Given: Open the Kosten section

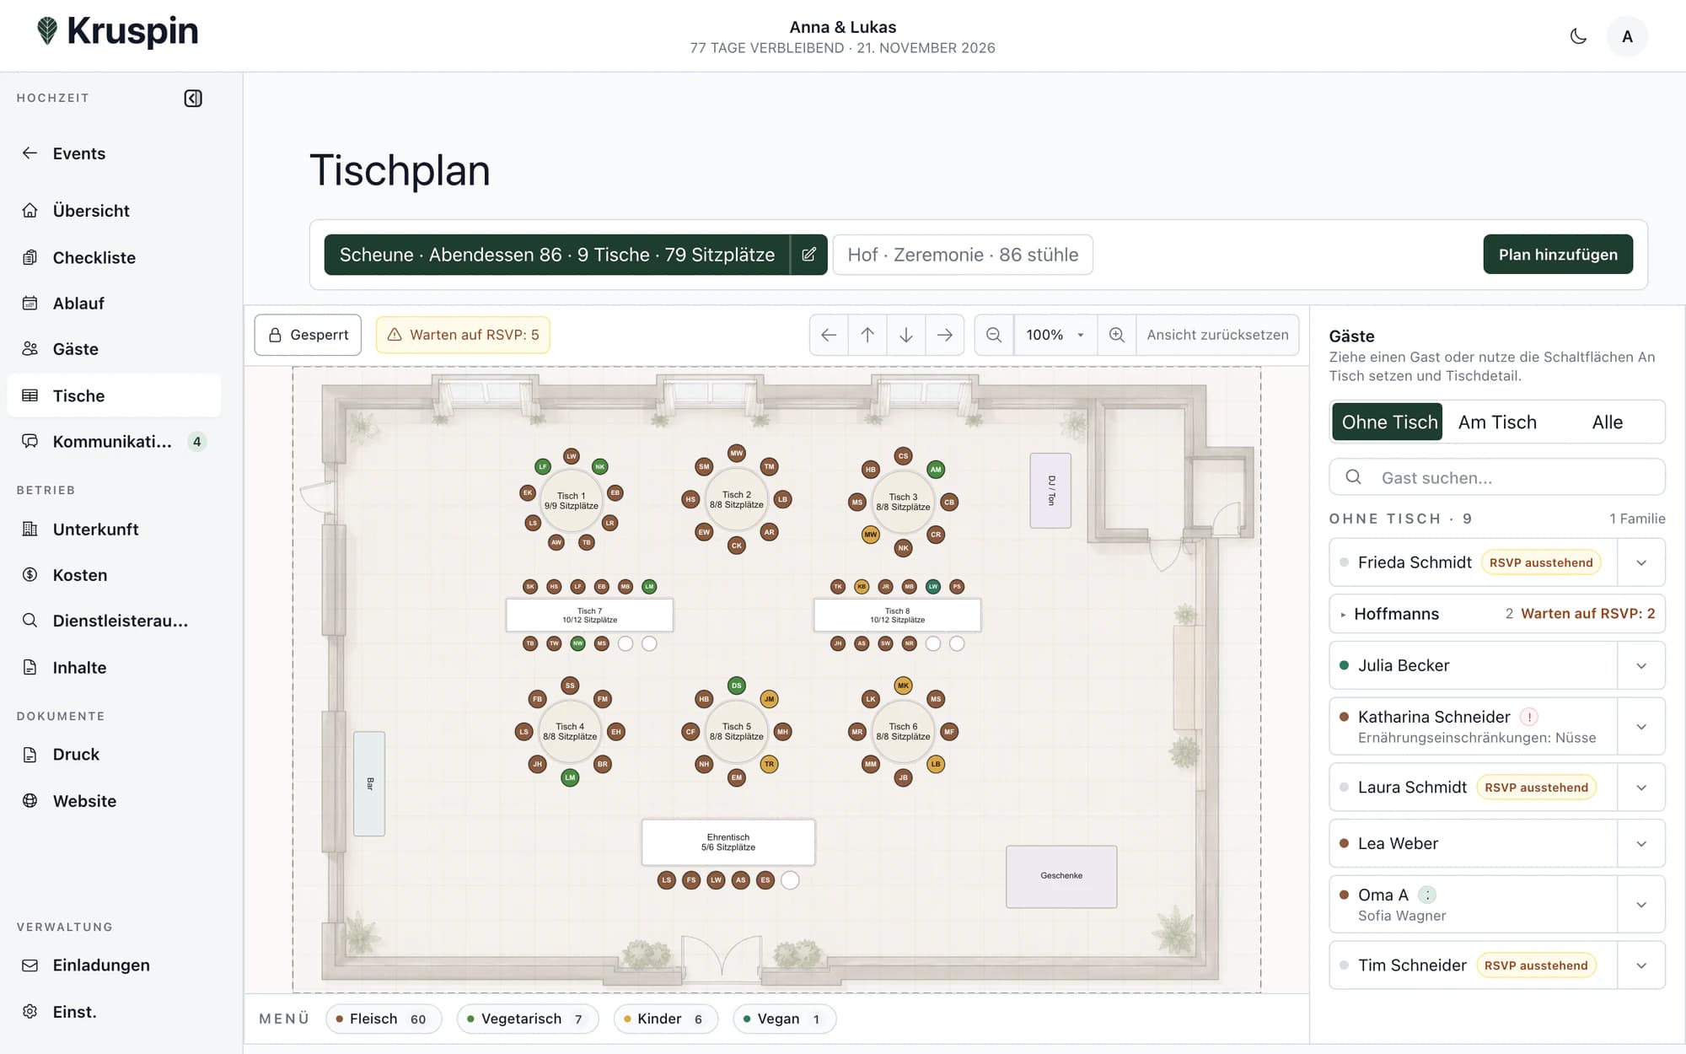Looking at the screenshot, I should pyautogui.click(x=114, y=575).
